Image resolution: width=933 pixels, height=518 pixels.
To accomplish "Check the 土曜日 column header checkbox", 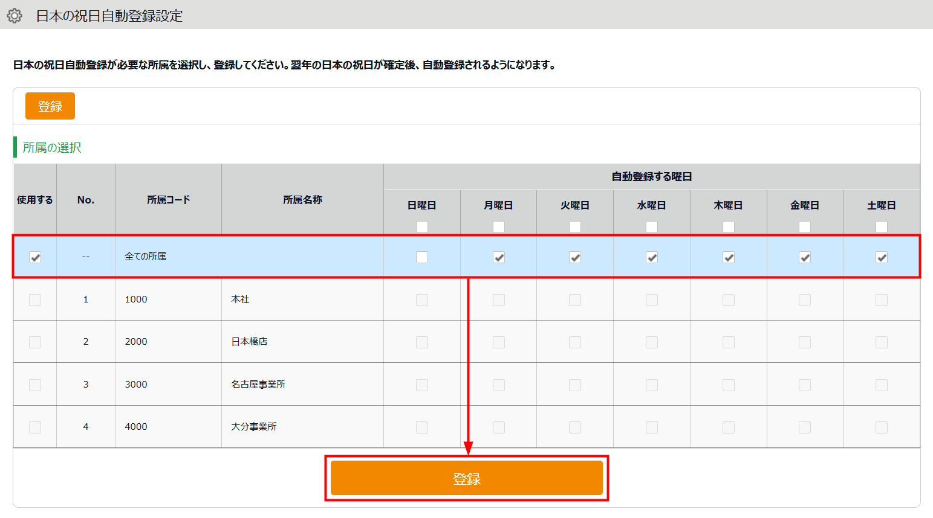I will [882, 226].
